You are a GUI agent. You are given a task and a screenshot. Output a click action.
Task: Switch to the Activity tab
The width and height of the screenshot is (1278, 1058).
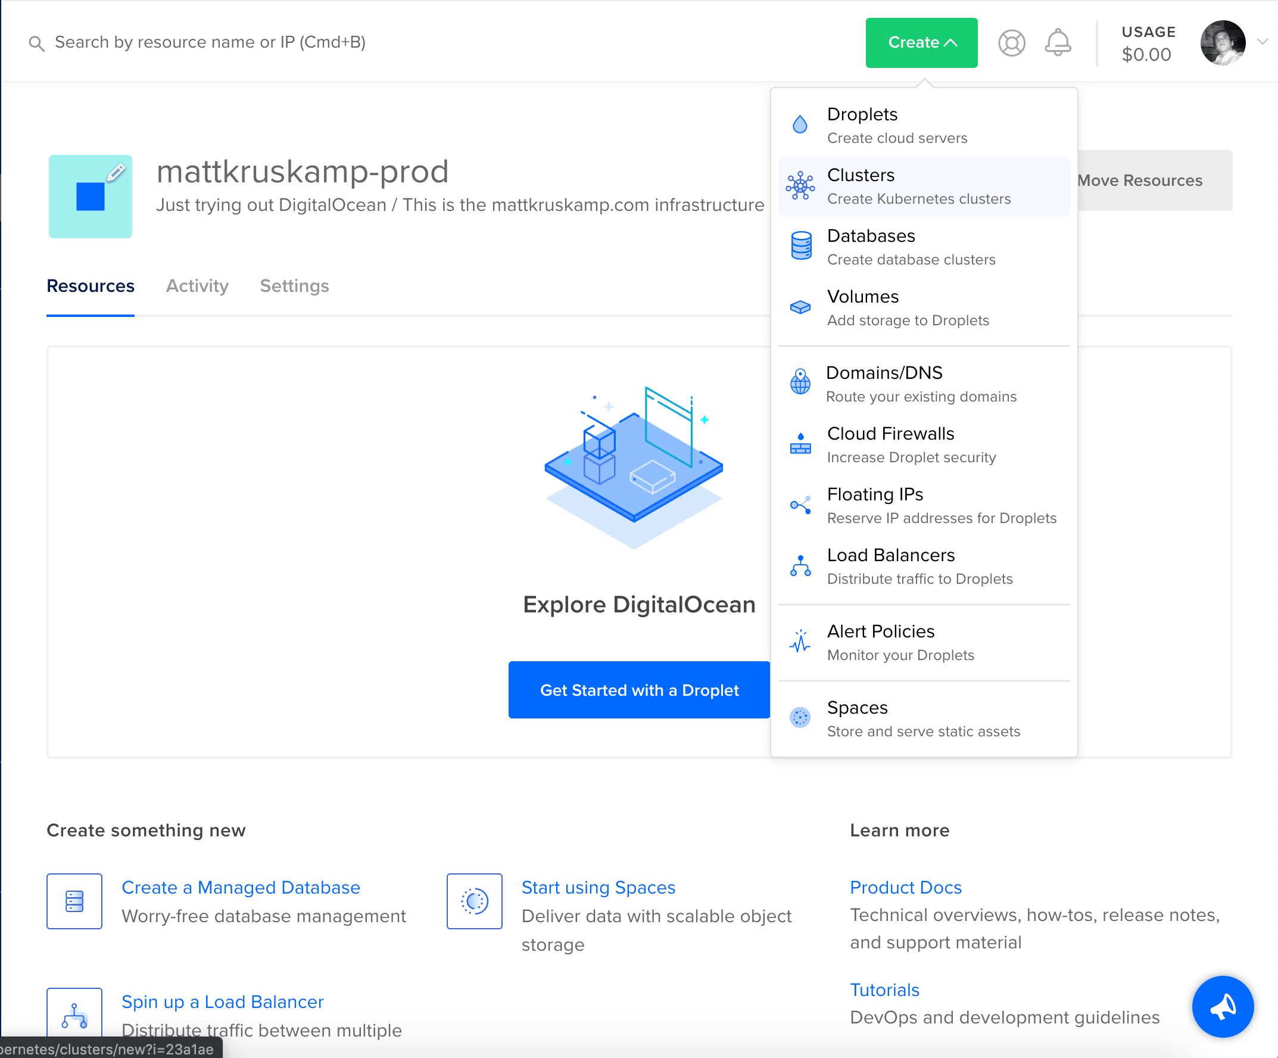pyautogui.click(x=197, y=286)
